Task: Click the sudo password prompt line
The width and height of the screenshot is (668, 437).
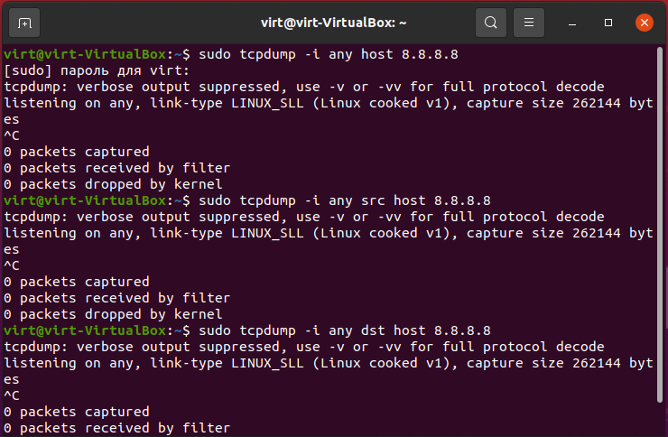Action: coord(97,70)
